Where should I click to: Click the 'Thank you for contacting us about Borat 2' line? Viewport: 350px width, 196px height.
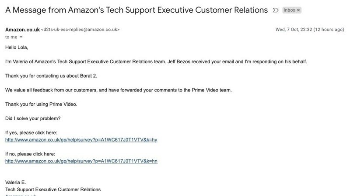click(51, 76)
